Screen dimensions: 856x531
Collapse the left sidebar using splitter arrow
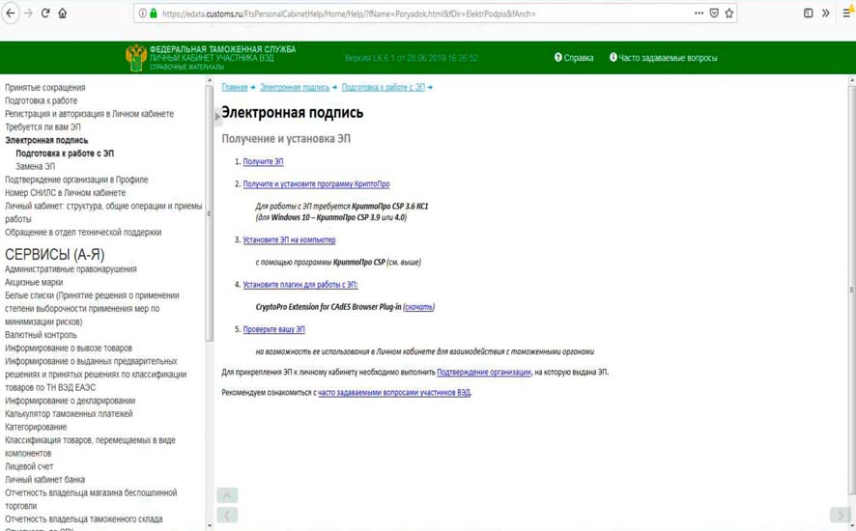click(x=216, y=117)
